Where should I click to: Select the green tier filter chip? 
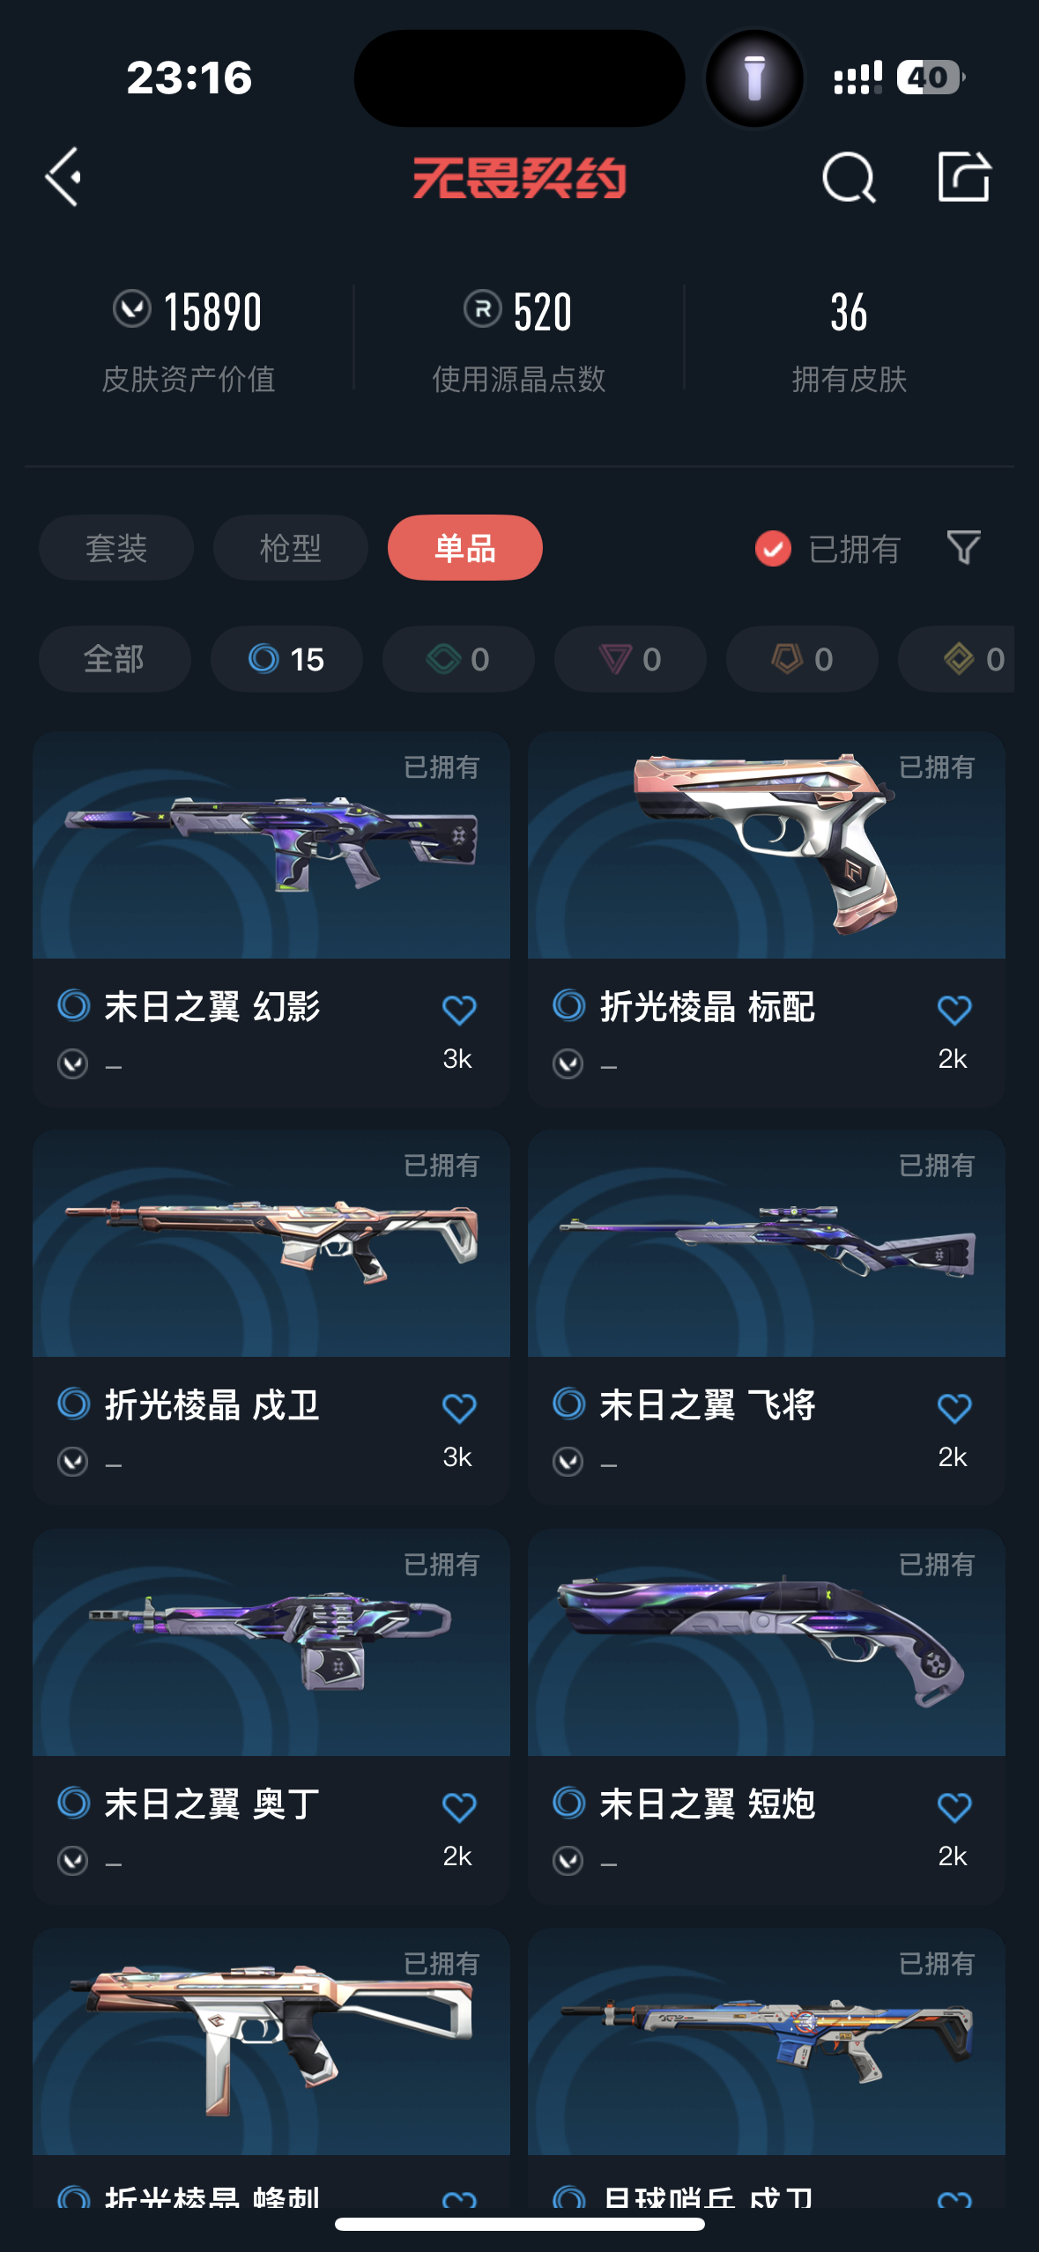pyautogui.click(x=458, y=659)
